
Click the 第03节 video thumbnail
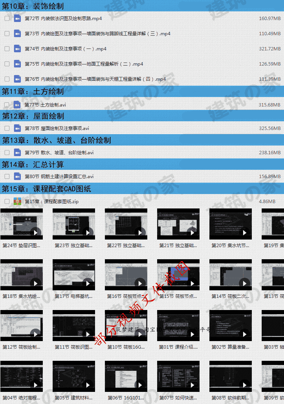273,326
